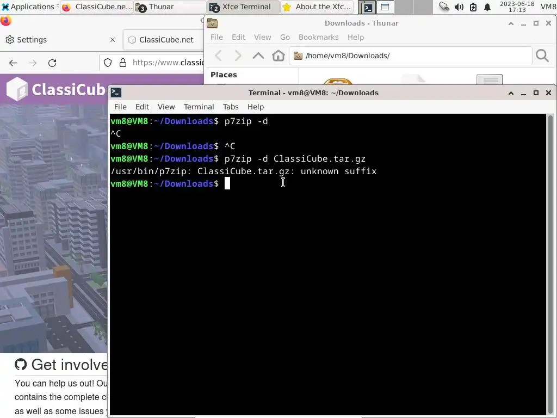Click the terminal workspace switcher icon
The height and width of the screenshot is (418, 557).
[x=368, y=7]
